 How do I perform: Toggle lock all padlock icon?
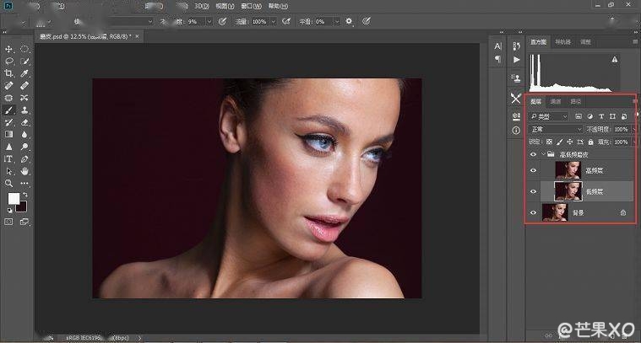coord(590,142)
